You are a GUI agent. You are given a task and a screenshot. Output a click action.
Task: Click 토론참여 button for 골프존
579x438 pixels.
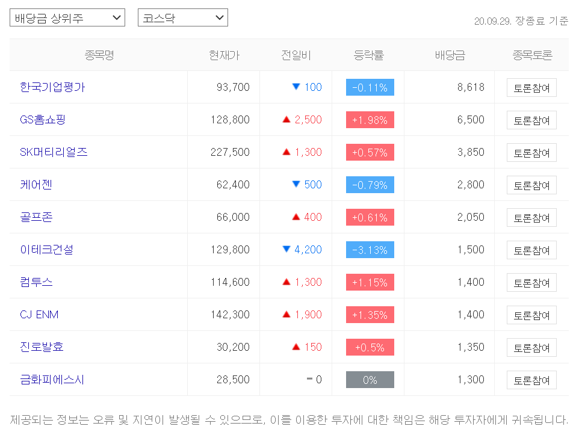click(531, 217)
